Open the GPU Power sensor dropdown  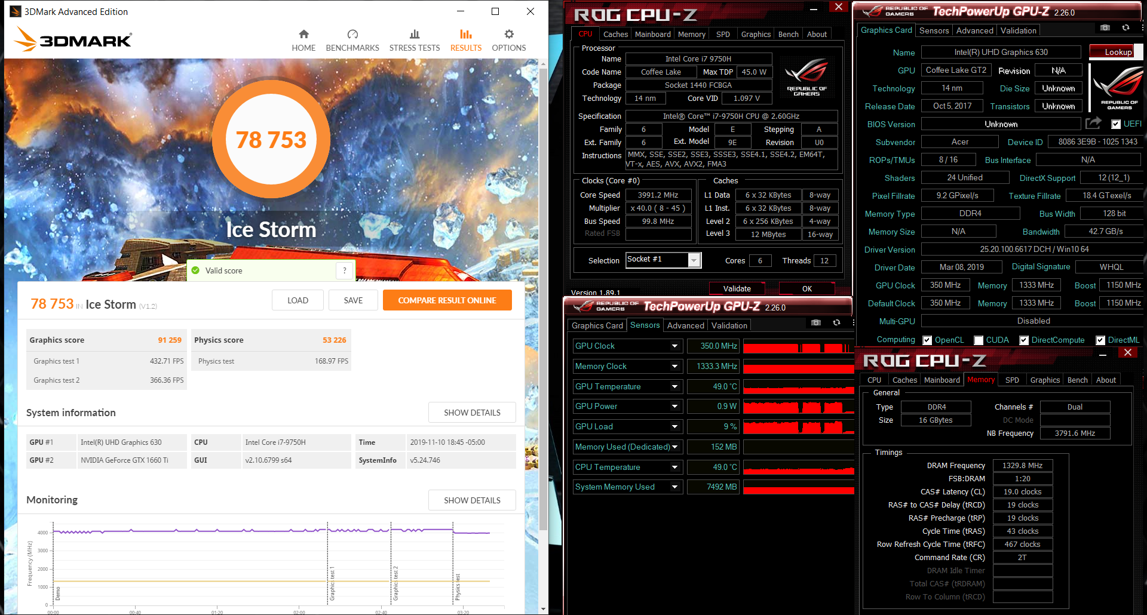(x=674, y=406)
